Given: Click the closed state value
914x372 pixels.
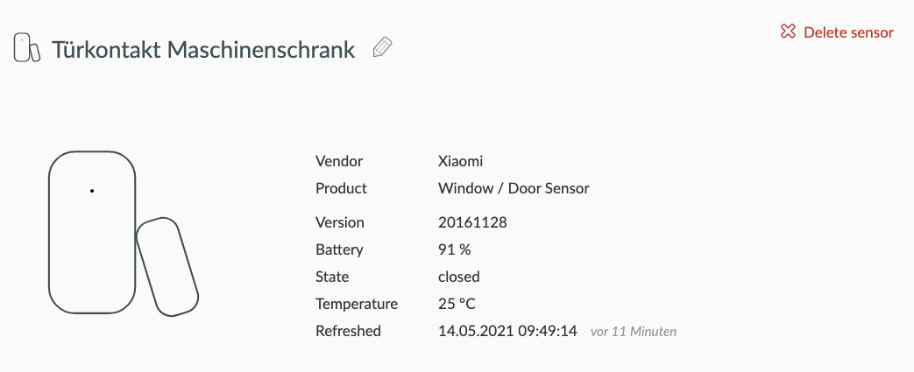Looking at the screenshot, I should (x=458, y=277).
